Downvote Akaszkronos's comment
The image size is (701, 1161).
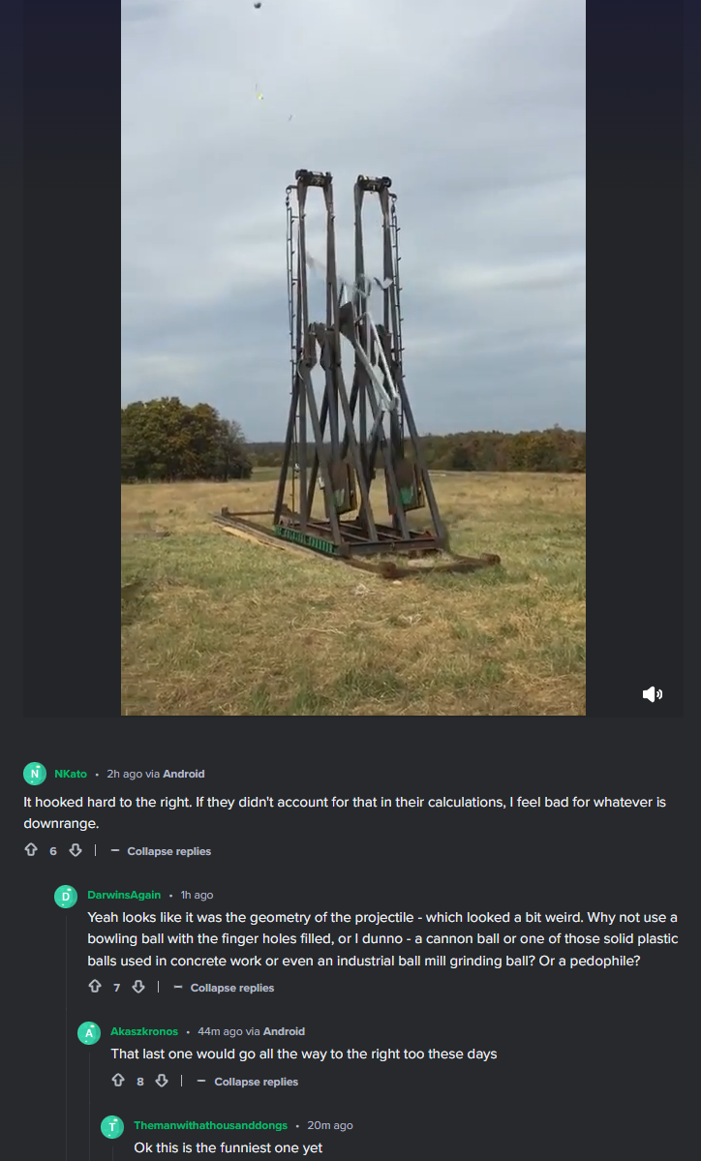point(162,1081)
